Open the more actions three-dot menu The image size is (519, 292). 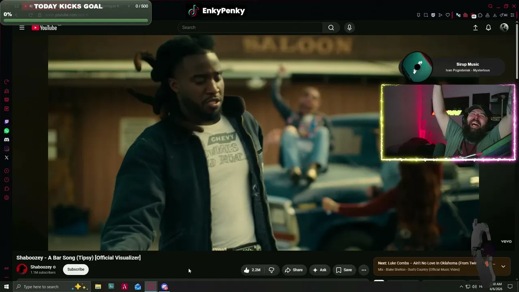coord(364,270)
